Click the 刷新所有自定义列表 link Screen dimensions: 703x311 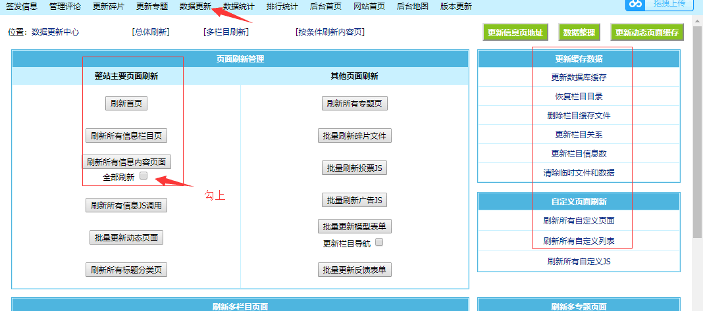point(579,241)
